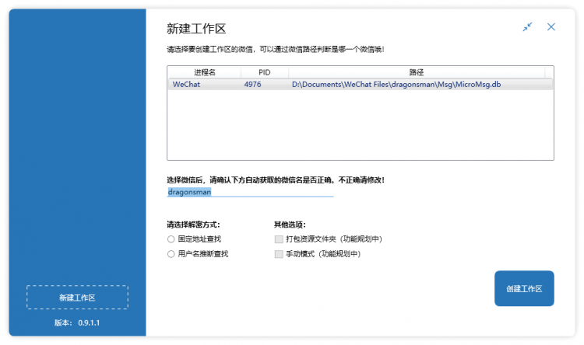This screenshot has height=345, width=584.
Task: Sort by the PID column header
Action: [x=265, y=72]
